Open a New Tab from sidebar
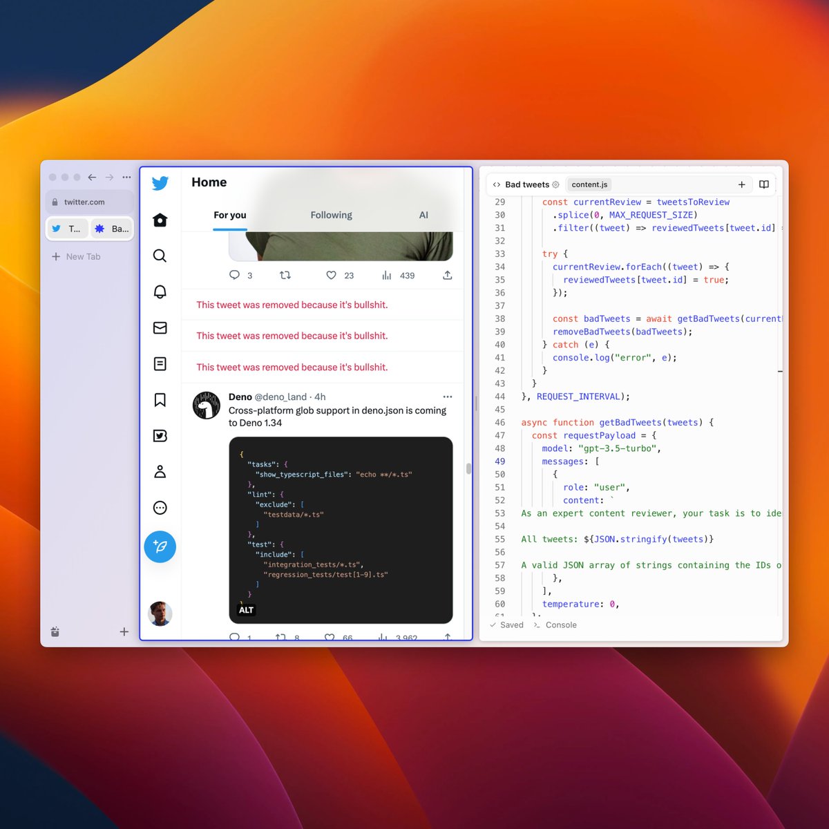The width and height of the screenshot is (829, 829). 76,256
